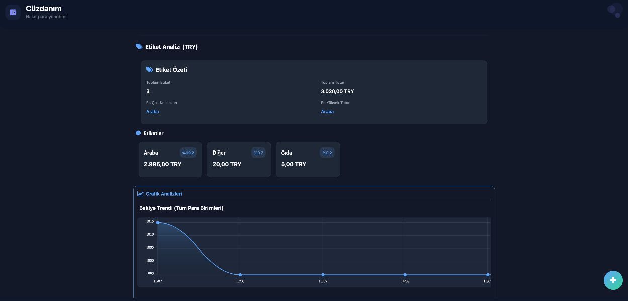
Task: Click the tag icon in Etiket Özeti
Action: pos(150,70)
